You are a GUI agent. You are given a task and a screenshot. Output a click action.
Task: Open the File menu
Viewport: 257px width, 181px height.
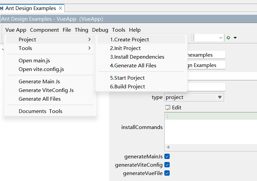pyautogui.click(x=67, y=30)
